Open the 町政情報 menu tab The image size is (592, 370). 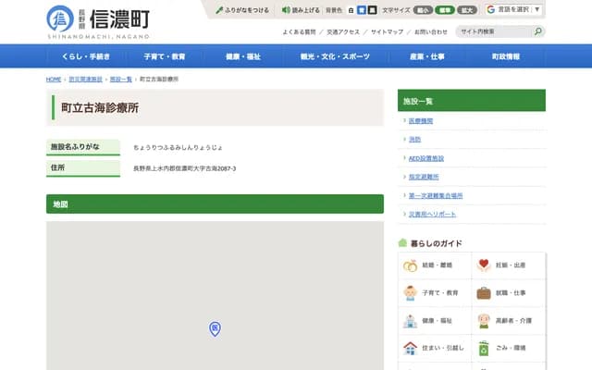pos(505,56)
